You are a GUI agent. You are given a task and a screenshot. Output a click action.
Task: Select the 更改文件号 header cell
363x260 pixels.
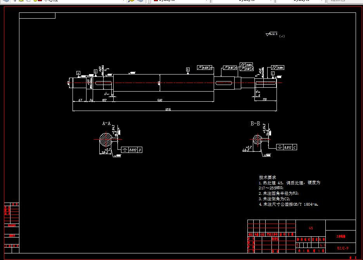[x=272, y=234]
